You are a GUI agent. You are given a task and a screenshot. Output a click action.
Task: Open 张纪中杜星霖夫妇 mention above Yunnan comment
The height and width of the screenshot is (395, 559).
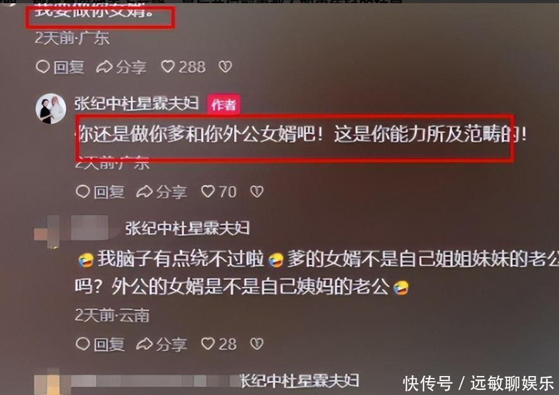click(x=187, y=228)
